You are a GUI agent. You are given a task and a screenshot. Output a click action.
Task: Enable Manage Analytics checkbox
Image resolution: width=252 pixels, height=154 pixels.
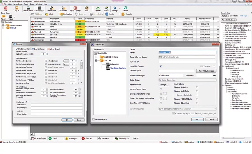(197, 87)
